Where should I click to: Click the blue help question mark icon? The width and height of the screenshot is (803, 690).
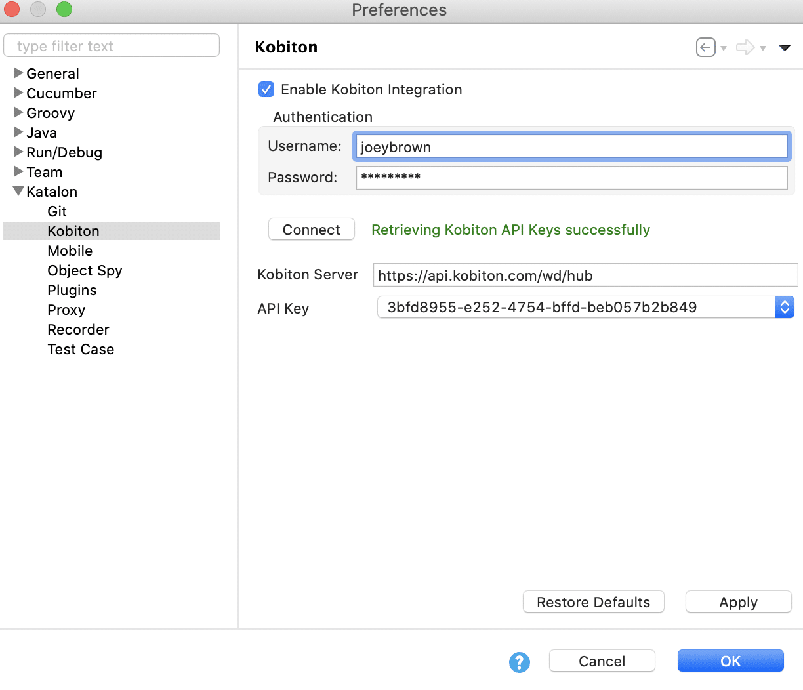pos(519,662)
